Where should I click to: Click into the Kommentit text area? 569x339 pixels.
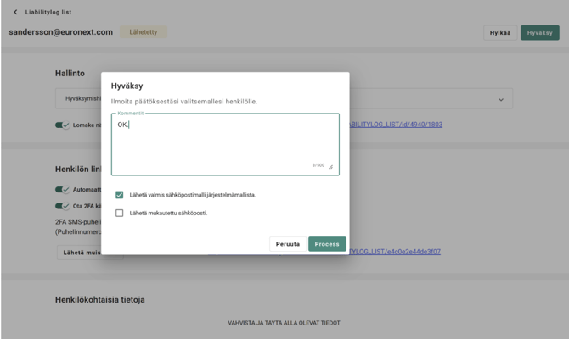pos(224,144)
